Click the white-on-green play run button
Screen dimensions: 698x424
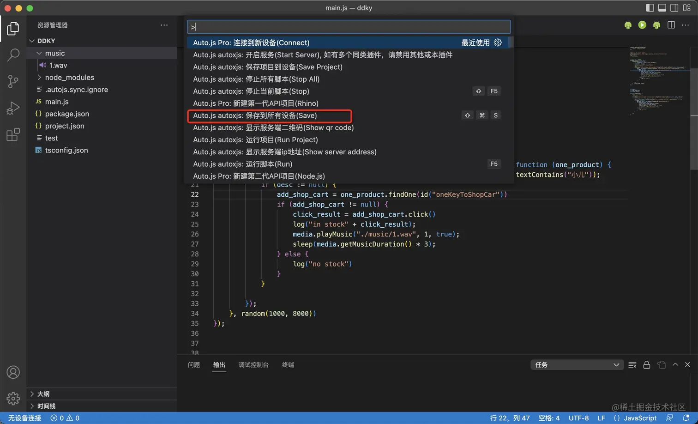coord(642,25)
